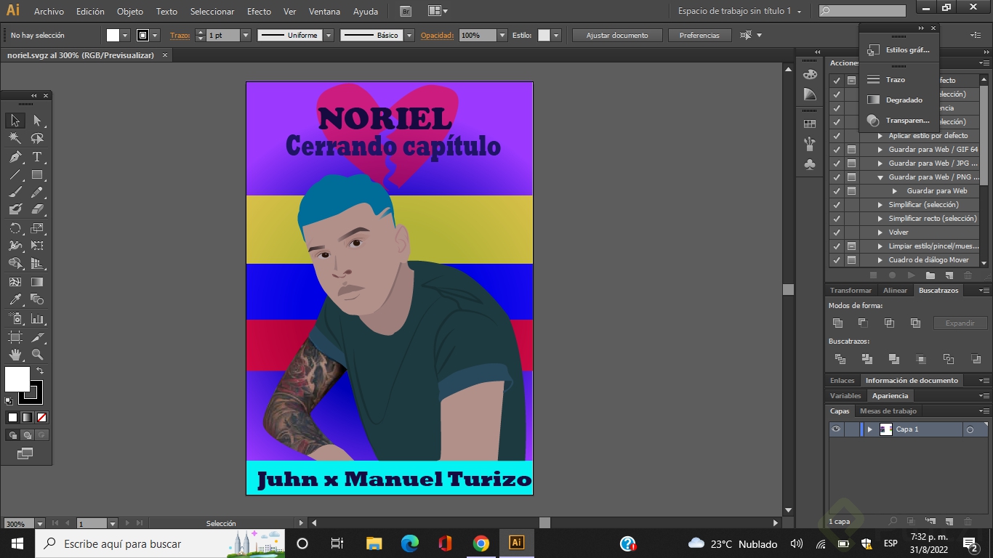Select the Pen tool in the toolbar
The height and width of the screenshot is (558, 993).
[x=15, y=155]
